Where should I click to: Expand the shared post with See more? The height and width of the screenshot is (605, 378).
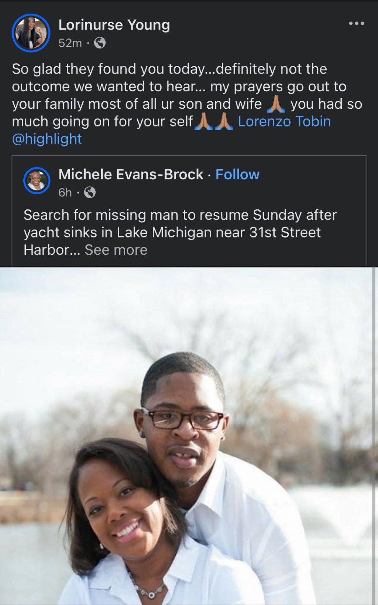coord(116,250)
